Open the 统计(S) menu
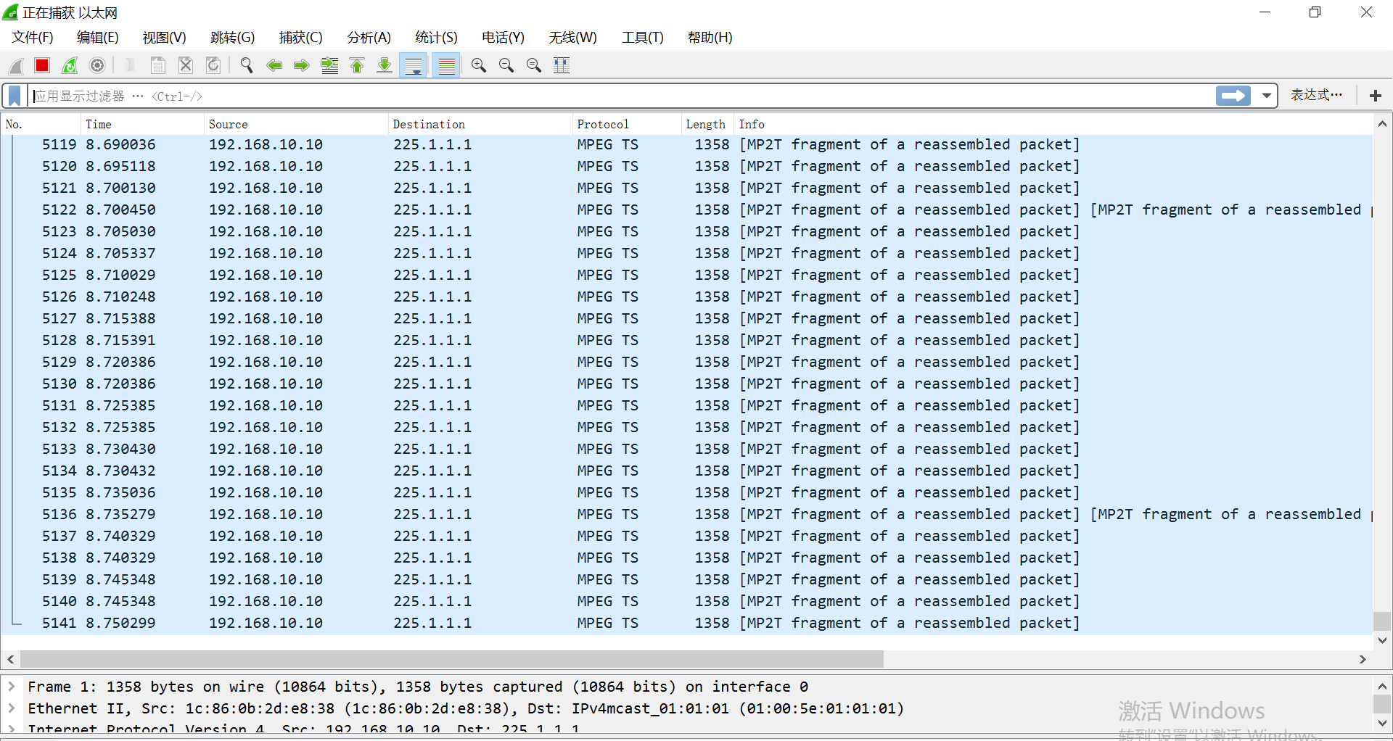1393x741 pixels. [x=436, y=37]
